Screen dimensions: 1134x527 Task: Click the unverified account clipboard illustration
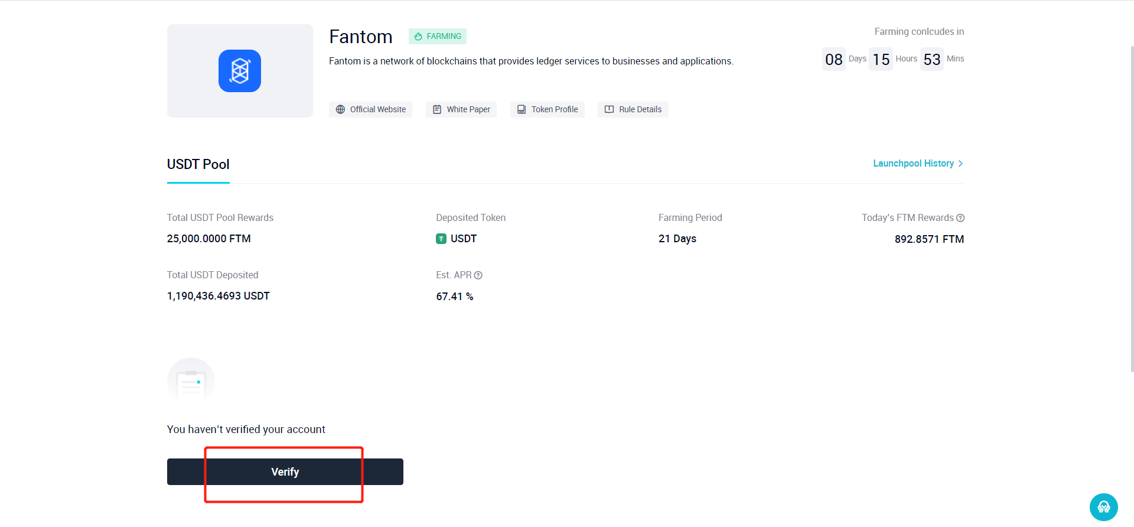click(191, 381)
